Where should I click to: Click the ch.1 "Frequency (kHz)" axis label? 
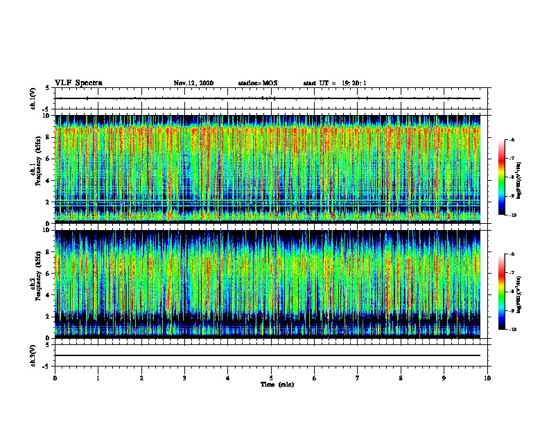[38, 162]
